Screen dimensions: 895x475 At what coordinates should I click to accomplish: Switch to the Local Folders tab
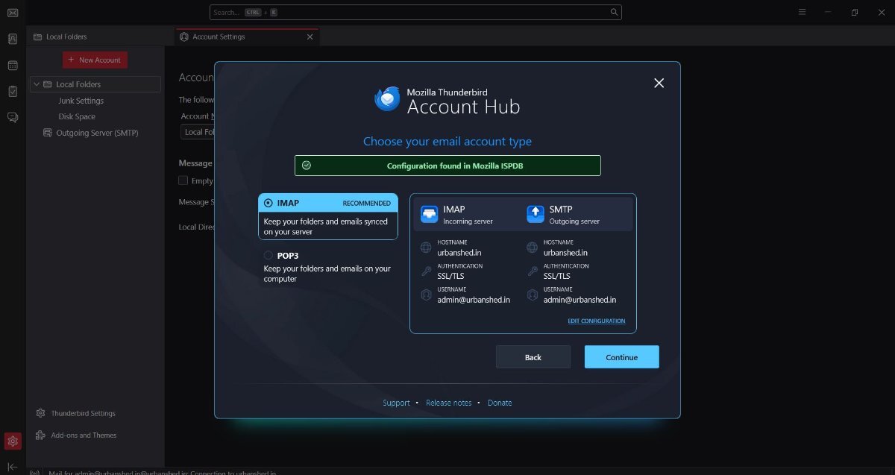click(x=100, y=37)
